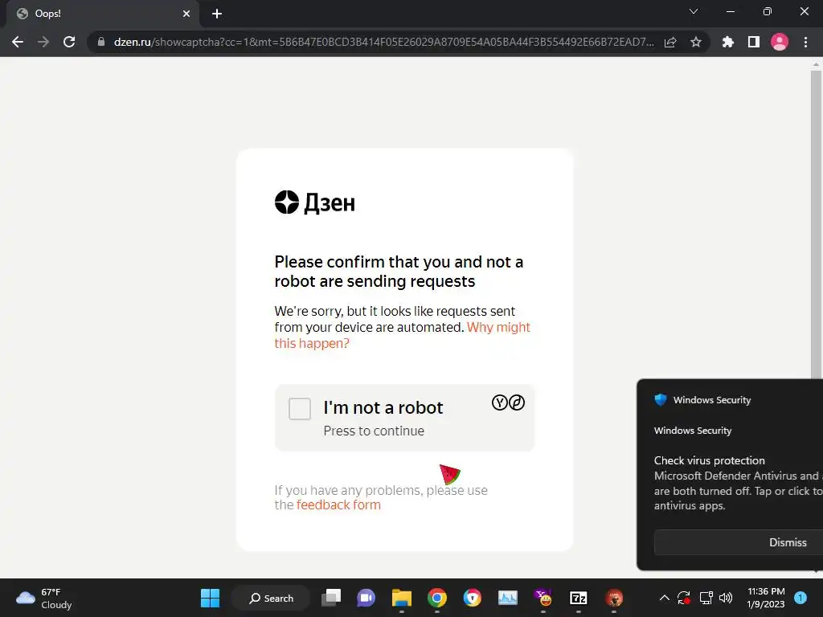Close the "Oops!" tab
The image size is (823, 617).
click(186, 14)
